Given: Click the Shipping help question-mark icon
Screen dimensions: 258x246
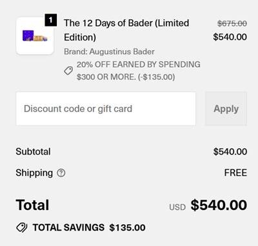Looking at the screenshot, I should (x=61, y=173).
